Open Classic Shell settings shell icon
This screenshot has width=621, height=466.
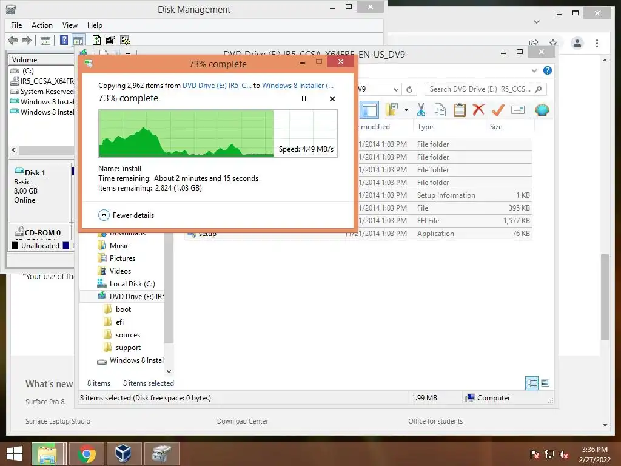[542, 110]
